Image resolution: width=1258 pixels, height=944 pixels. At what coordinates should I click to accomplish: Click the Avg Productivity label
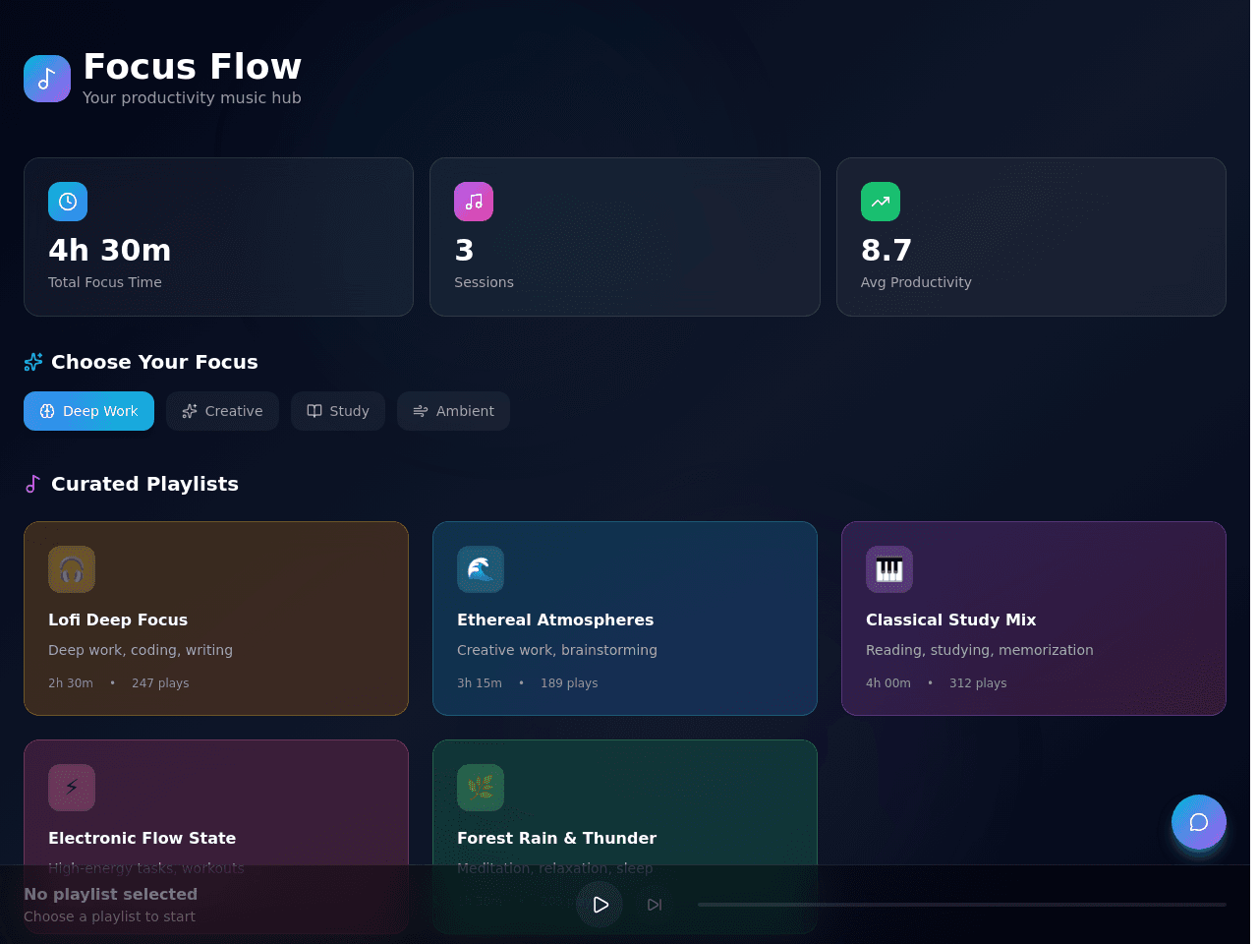(x=916, y=282)
